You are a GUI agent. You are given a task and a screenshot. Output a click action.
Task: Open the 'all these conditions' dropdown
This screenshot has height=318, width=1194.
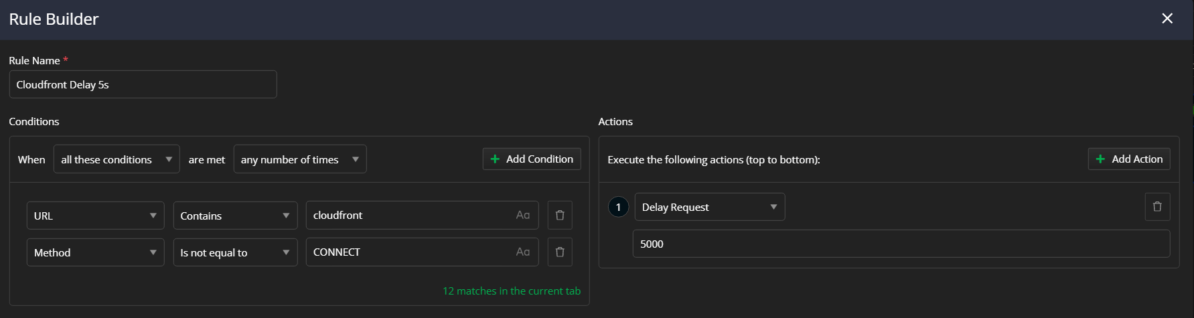[x=117, y=159]
